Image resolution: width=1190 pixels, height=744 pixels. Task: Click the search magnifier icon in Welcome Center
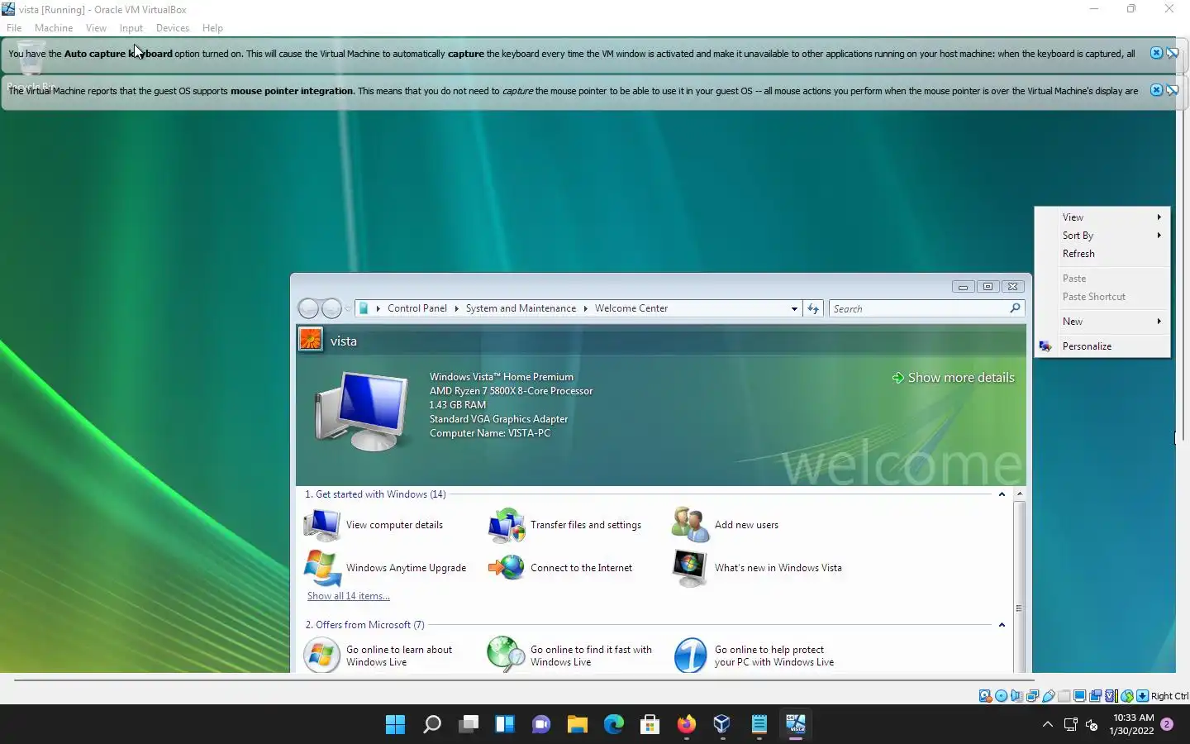click(1016, 308)
